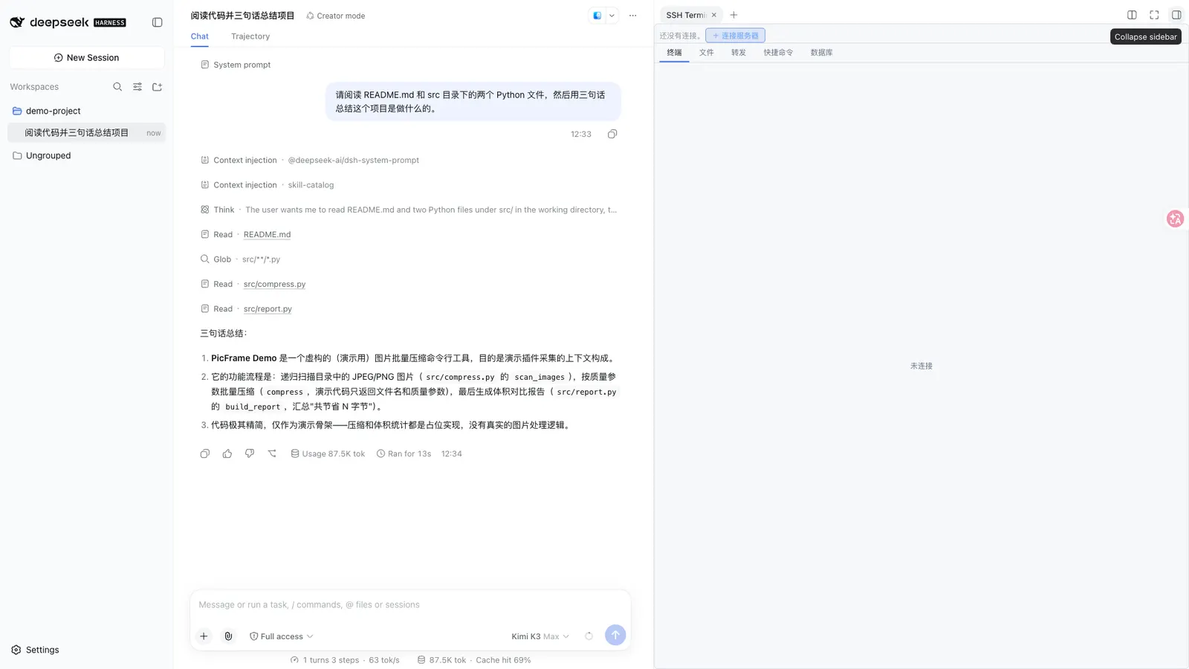
Task: Open the 数据库 tab
Action: tap(821, 53)
